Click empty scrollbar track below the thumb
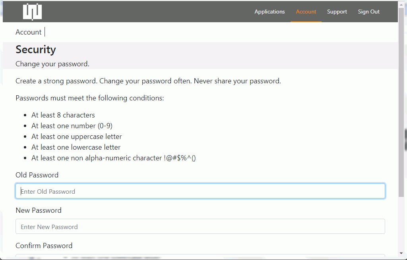Viewport: 407px width, 260px height. pos(401,226)
